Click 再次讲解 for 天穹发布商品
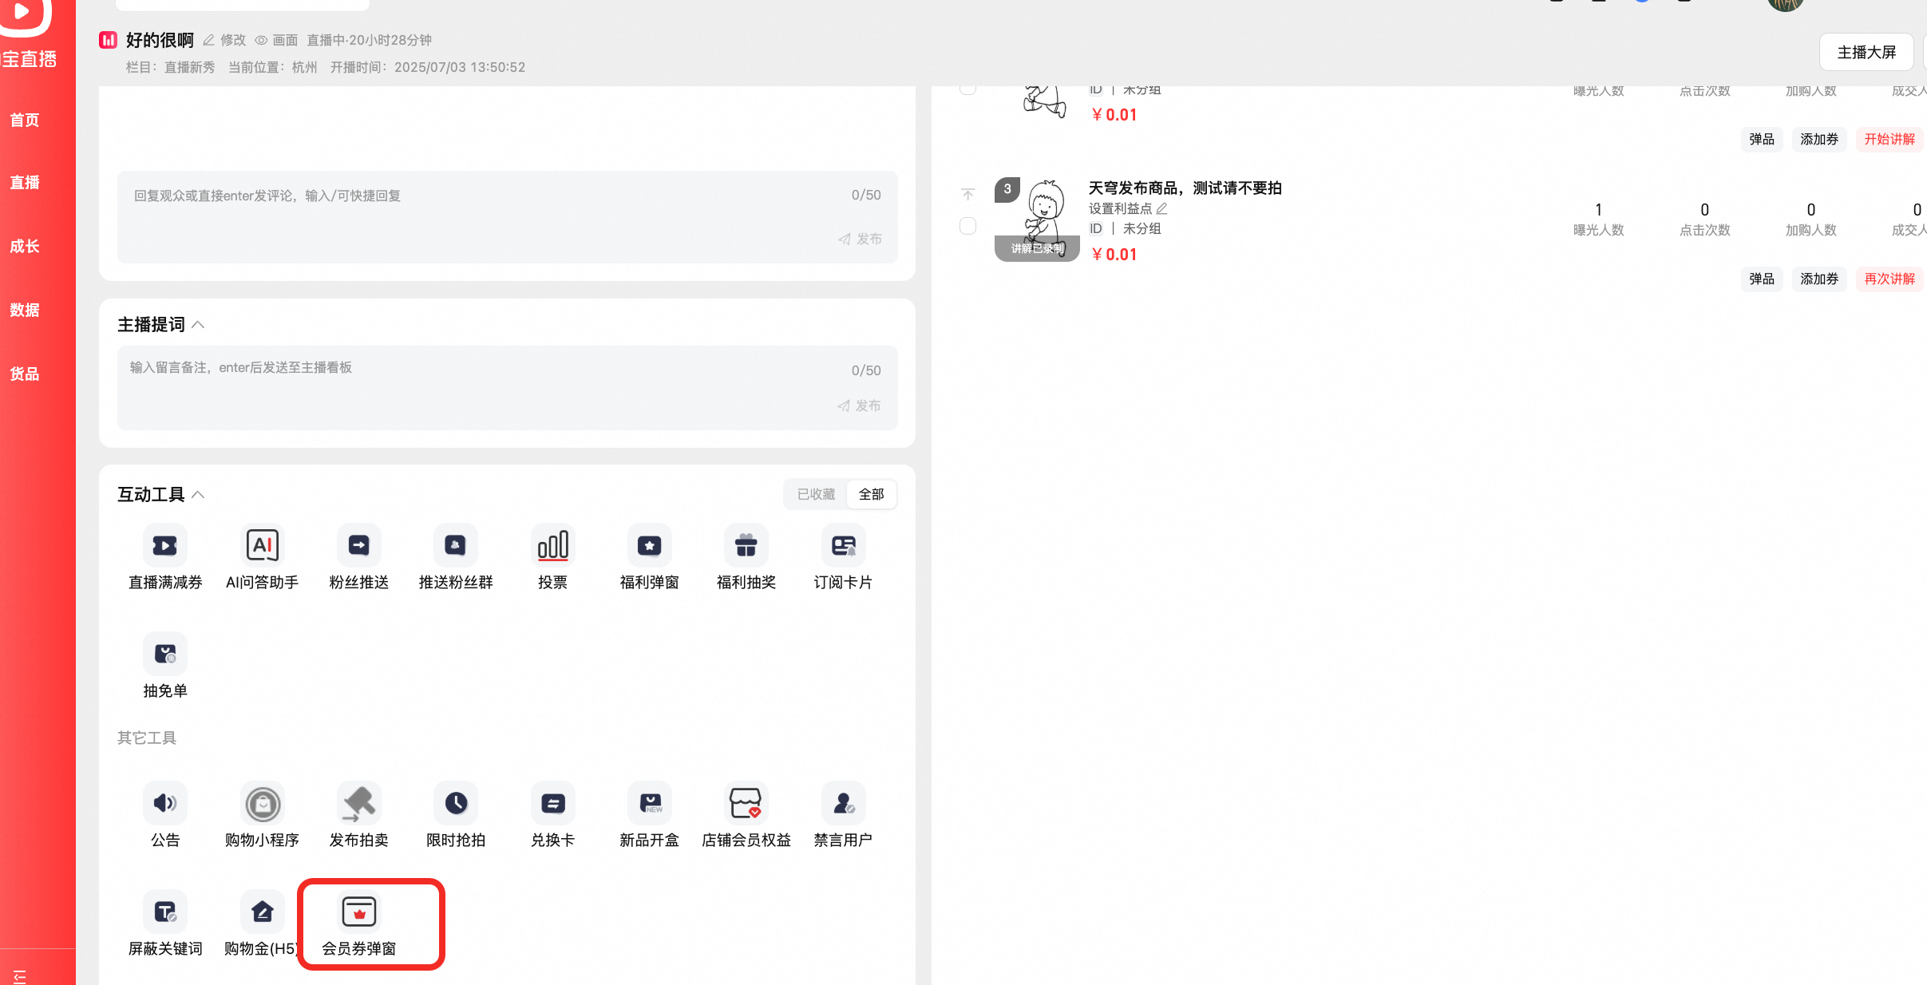The image size is (1927, 985). (1889, 279)
